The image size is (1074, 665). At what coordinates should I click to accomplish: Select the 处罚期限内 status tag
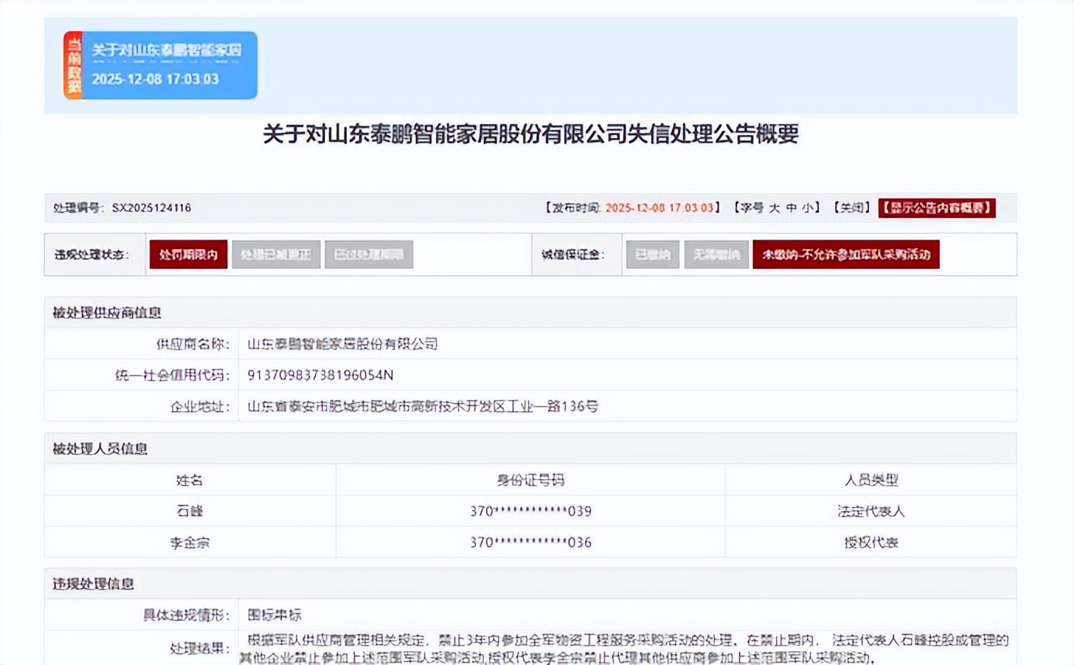[x=188, y=254]
